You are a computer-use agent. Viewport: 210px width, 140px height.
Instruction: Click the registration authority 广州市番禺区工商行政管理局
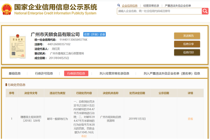pyautogui.click(x=67, y=54)
